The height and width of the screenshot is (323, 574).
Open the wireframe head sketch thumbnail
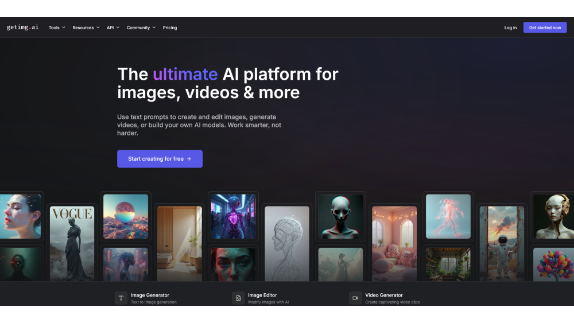287,244
